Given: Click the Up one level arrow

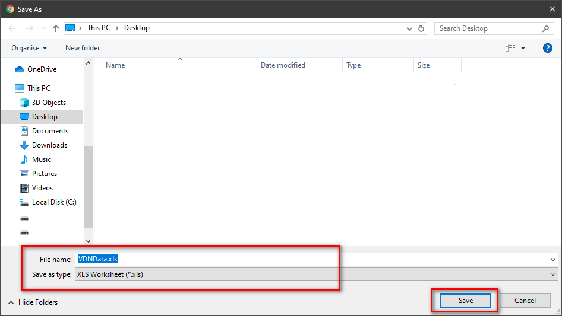Looking at the screenshot, I should [56, 28].
